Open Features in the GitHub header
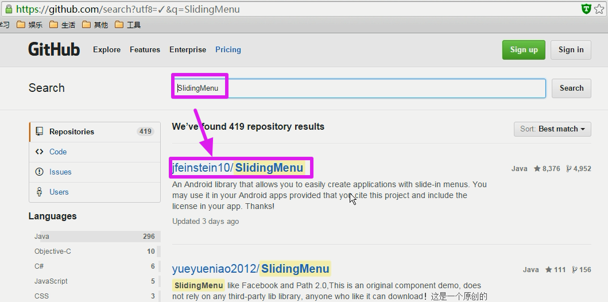 tap(145, 49)
